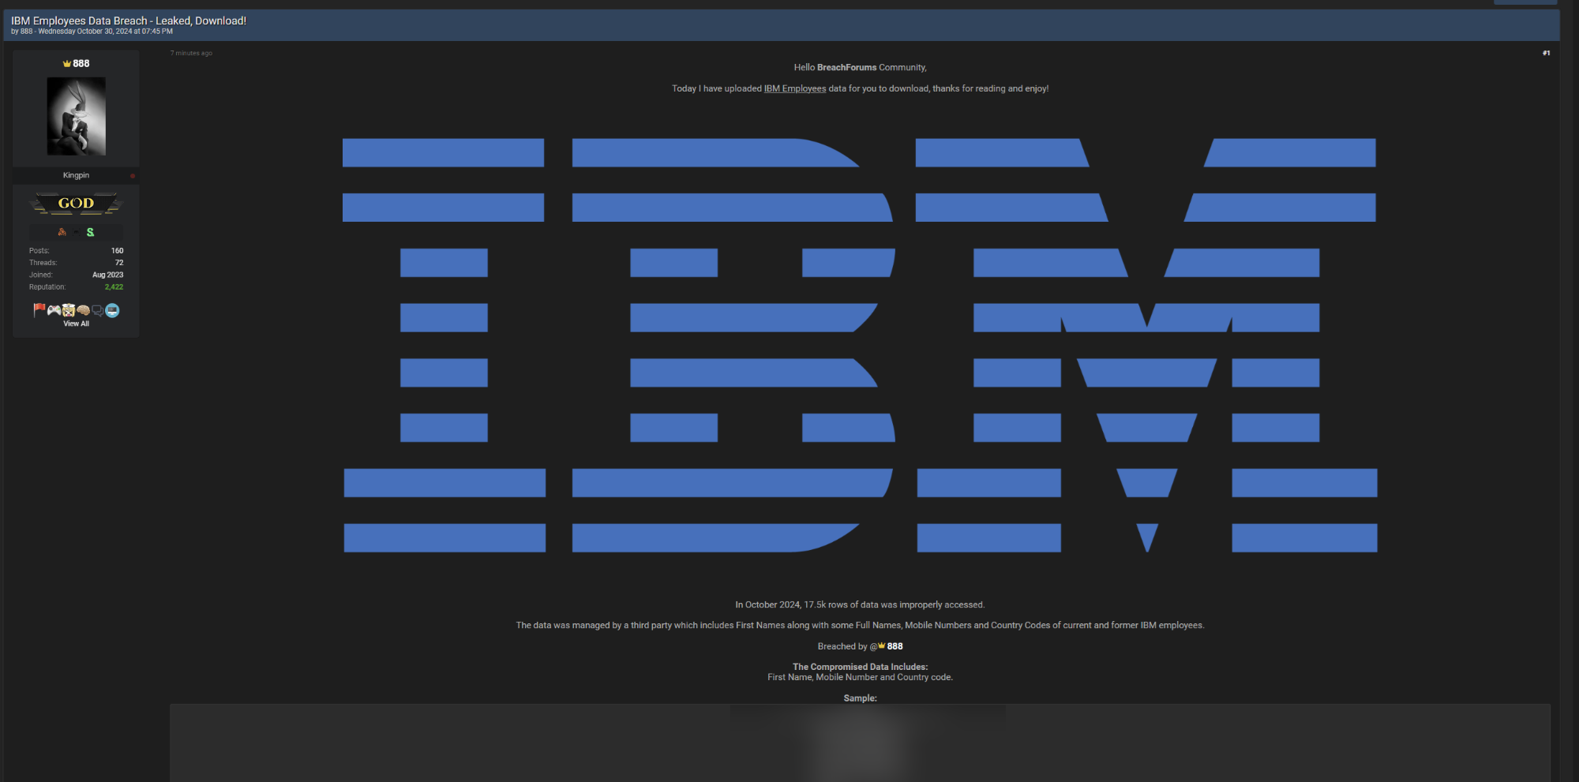Click the crown icon beside username 888
Viewport: 1579px width, 782px height.
click(66, 63)
